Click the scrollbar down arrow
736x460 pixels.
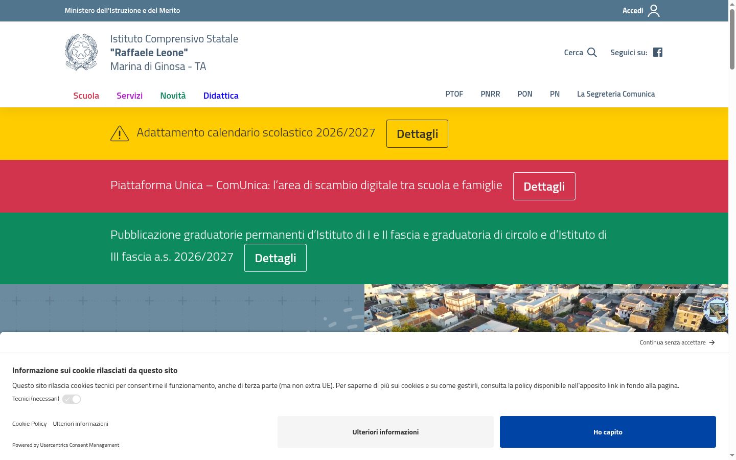[732, 455]
